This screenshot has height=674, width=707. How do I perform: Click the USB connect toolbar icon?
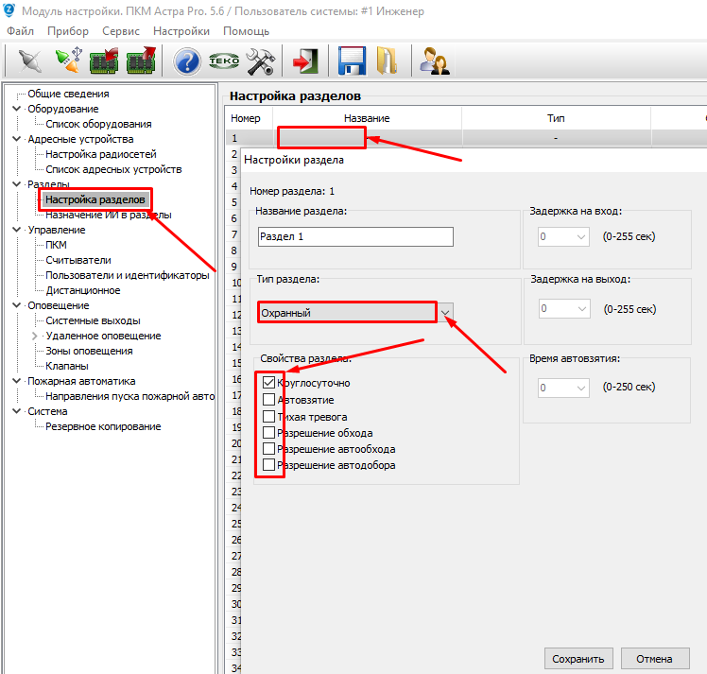click(65, 62)
